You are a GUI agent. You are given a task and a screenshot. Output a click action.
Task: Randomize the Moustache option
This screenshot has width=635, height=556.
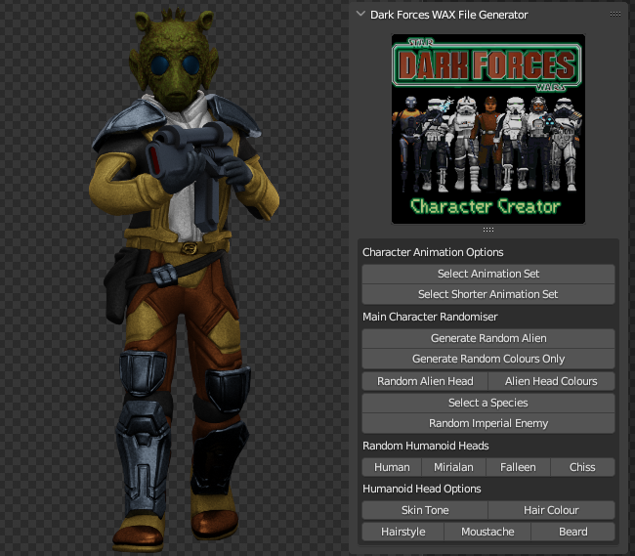487,532
